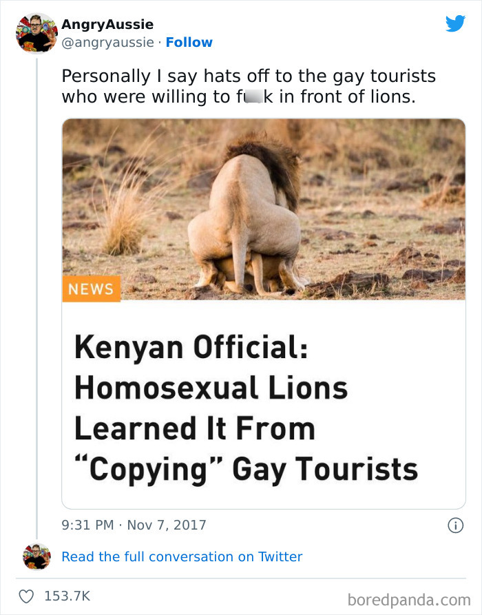The width and height of the screenshot is (482, 615).
Task: Open the Read the full conversation on Twitter link
Action: pos(182,556)
